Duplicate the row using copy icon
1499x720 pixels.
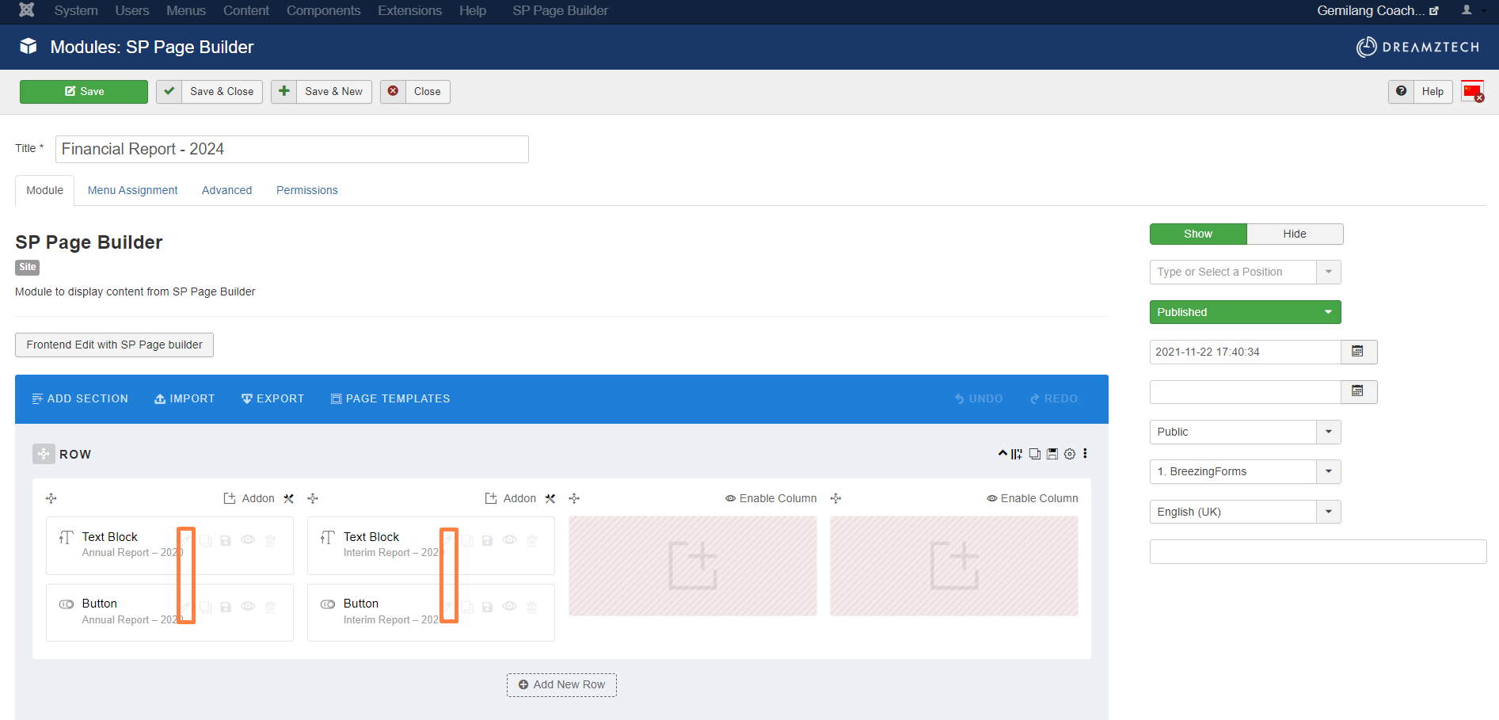1034,454
